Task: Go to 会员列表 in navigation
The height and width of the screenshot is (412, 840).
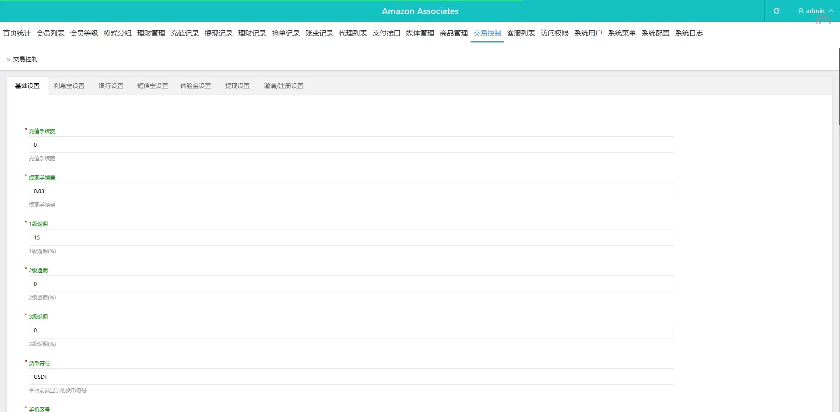Action: point(50,33)
